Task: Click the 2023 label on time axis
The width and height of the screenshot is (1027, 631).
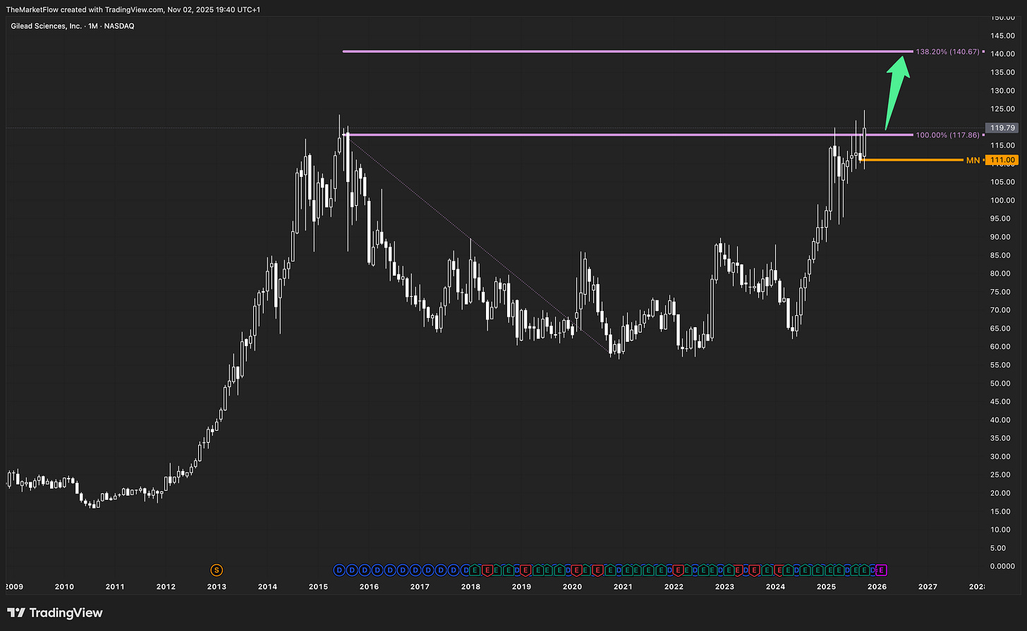Action: [x=724, y=587]
